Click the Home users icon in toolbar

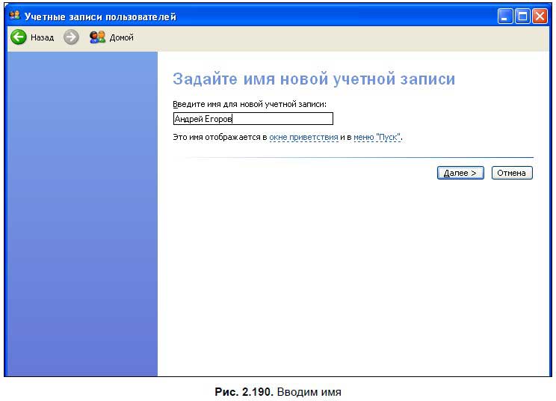[x=97, y=37]
